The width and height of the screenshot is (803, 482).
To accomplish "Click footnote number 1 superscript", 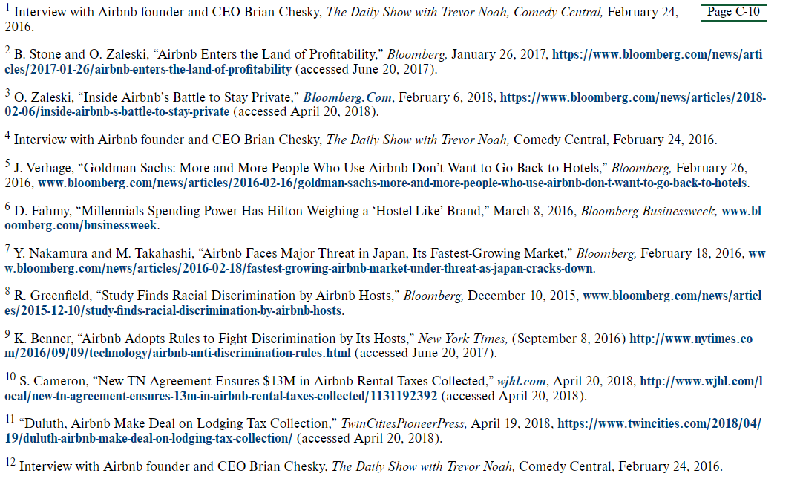I will [x=7, y=8].
